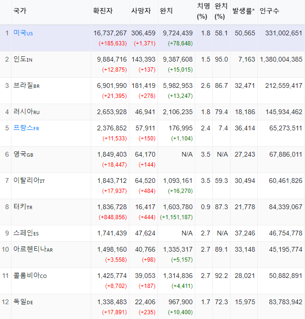Click Turkey case increase +848,856
Viewport: 305px width, 319px height.
(x=113, y=217)
